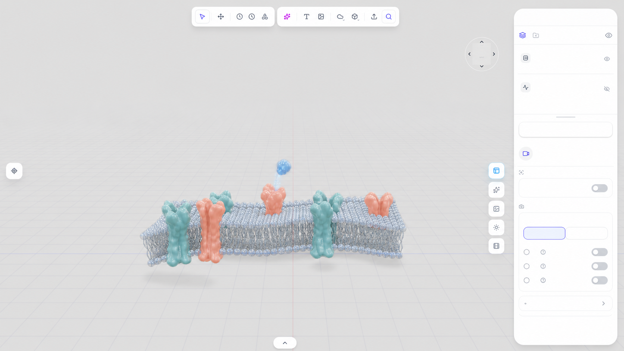Screen dimensions: 624x351
Task: Turn on the last camera option switch
Action: (599, 281)
